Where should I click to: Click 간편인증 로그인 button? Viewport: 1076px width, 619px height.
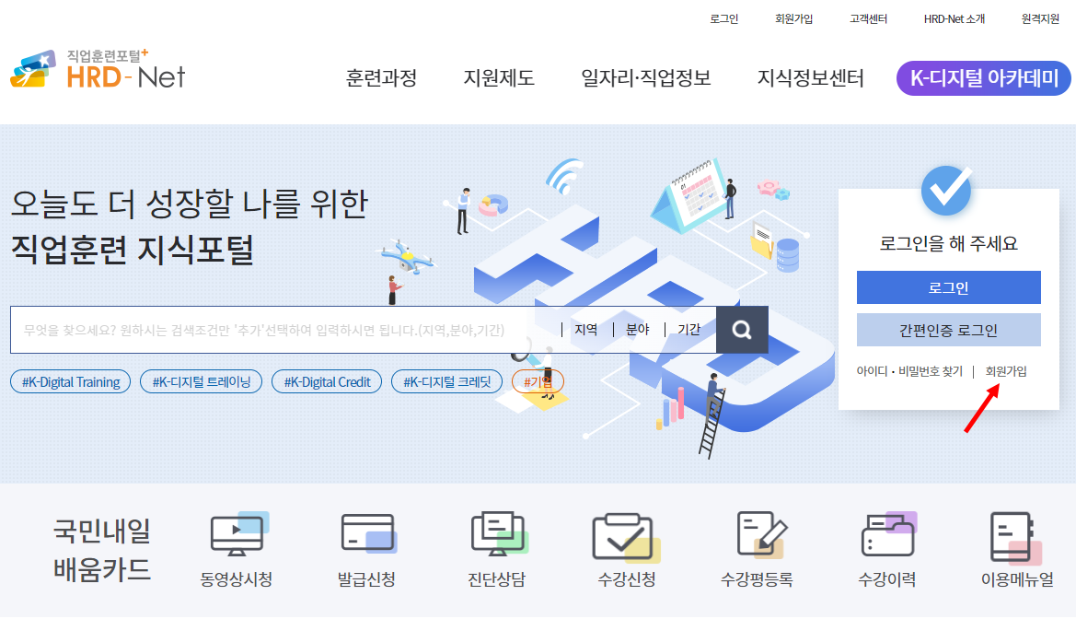click(x=948, y=331)
